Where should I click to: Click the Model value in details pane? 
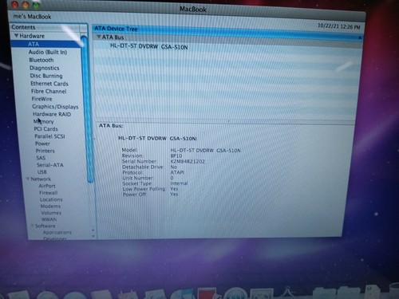205,151
